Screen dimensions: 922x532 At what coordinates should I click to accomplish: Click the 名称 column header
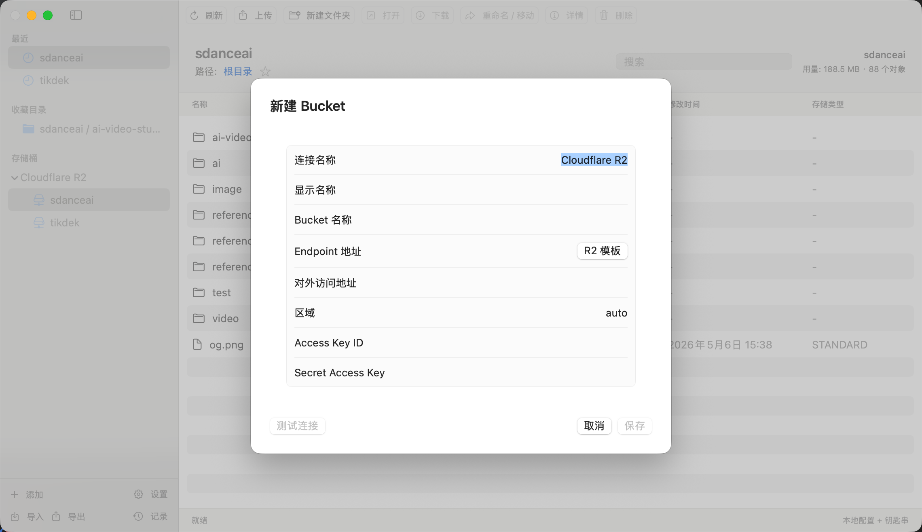pos(199,104)
